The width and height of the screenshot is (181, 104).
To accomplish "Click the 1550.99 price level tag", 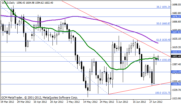I will 176,84.
